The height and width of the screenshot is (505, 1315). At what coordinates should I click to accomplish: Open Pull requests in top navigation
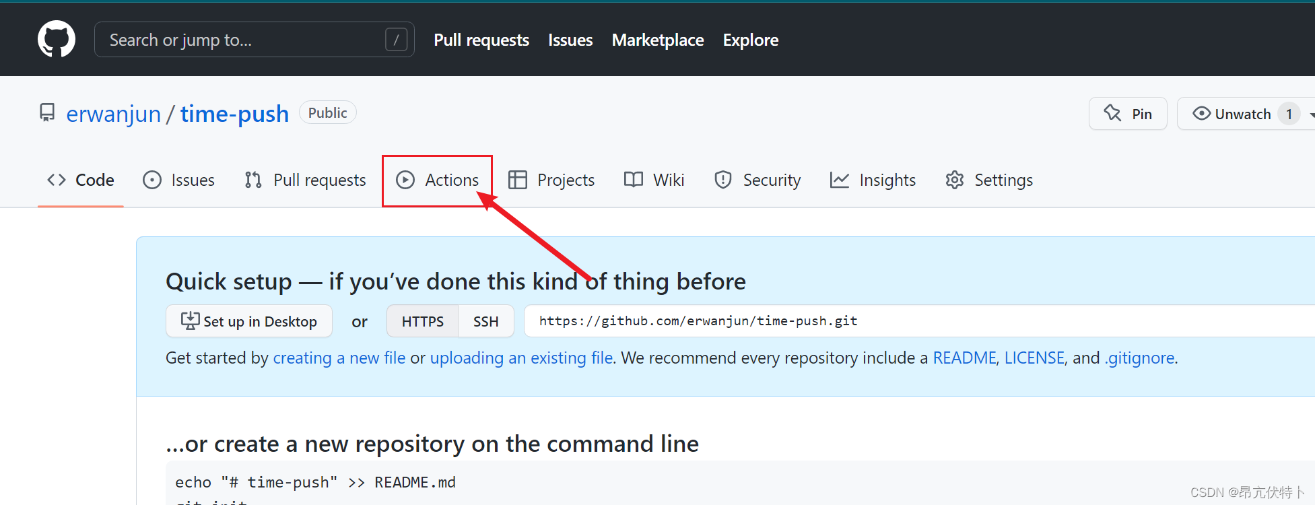pyautogui.click(x=481, y=40)
